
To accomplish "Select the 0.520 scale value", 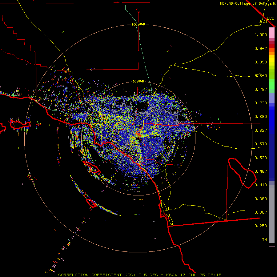I will click(261, 158).
